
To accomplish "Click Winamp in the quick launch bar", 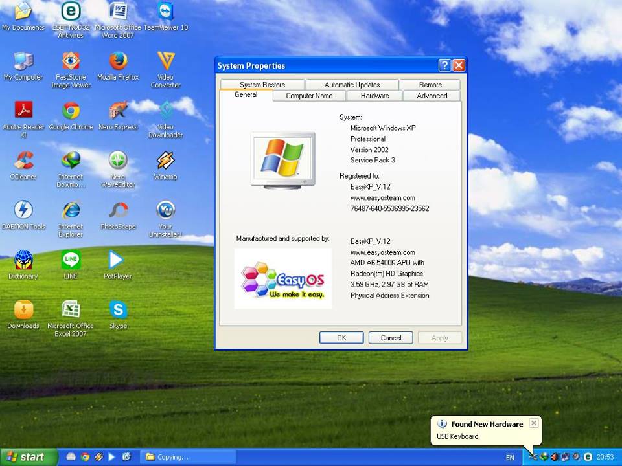I will (98, 457).
